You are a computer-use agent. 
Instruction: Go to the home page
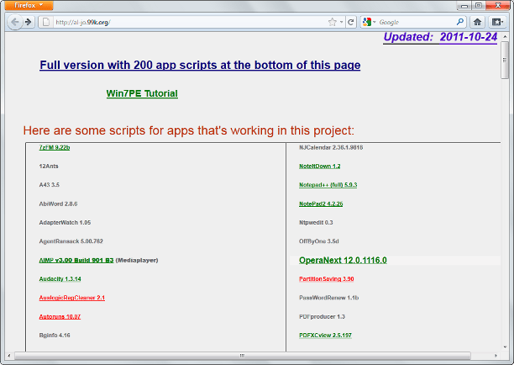(x=477, y=22)
